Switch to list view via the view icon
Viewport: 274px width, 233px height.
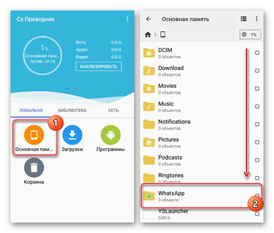(243, 19)
